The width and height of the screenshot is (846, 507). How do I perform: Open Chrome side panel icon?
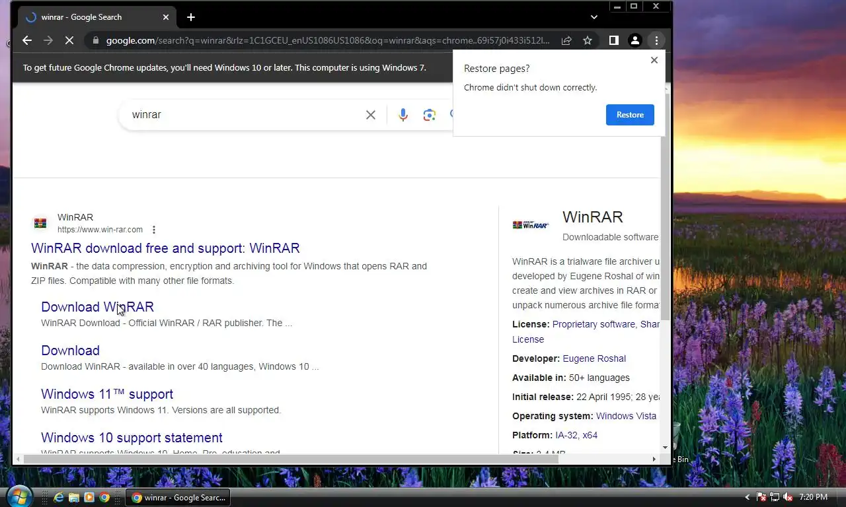pos(613,40)
